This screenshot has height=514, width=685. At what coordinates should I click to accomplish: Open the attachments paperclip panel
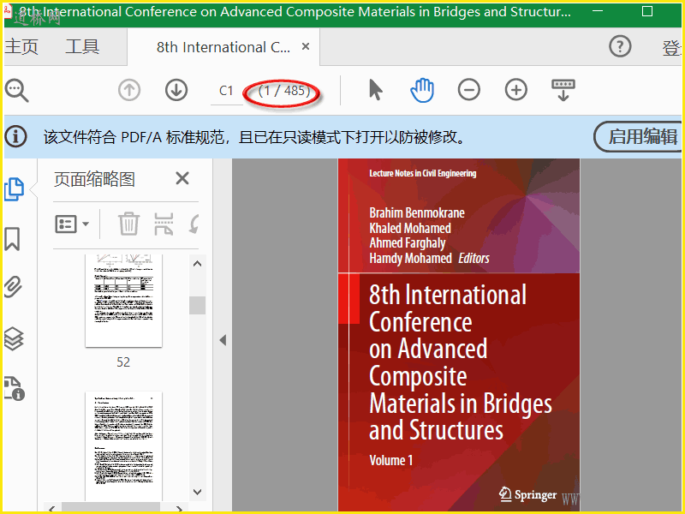coord(13,287)
